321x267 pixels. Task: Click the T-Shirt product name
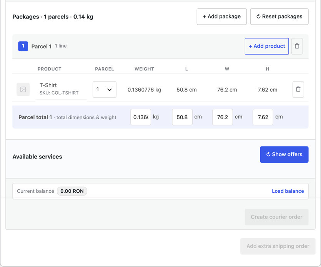[x=48, y=85]
